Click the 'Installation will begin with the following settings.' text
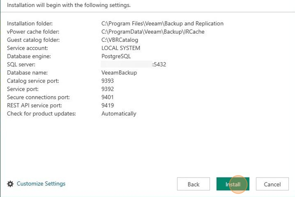 tap(69, 5)
